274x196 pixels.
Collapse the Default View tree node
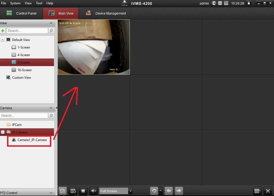(3, 40)
